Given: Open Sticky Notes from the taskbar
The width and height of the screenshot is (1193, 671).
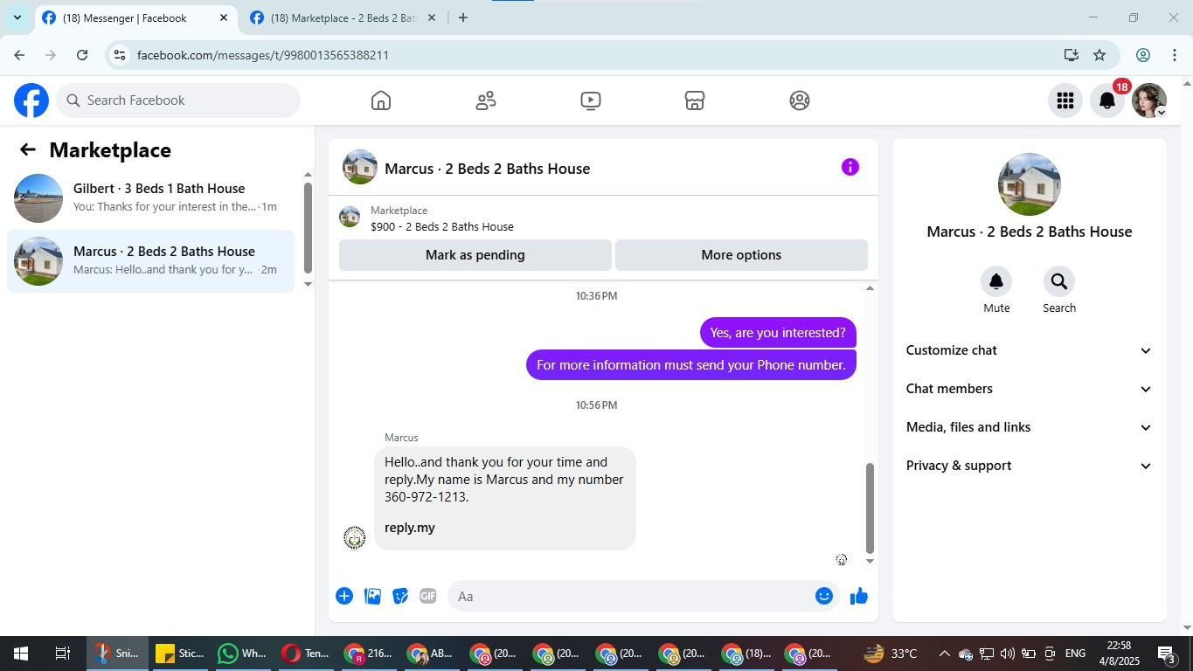Looking at the screenshot, I should 181,654.
